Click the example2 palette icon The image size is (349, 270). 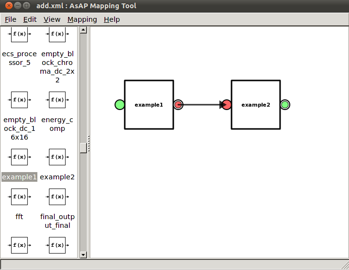[x=57, y=157]
